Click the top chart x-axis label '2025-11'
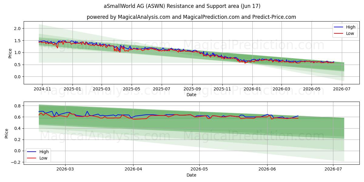This screenshot has width=364, height=182. 222,89
